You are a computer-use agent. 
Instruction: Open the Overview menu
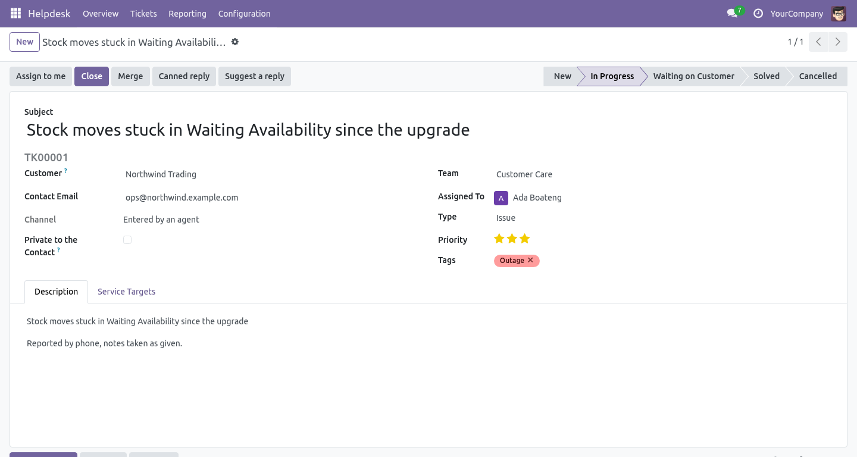point(101,13)
